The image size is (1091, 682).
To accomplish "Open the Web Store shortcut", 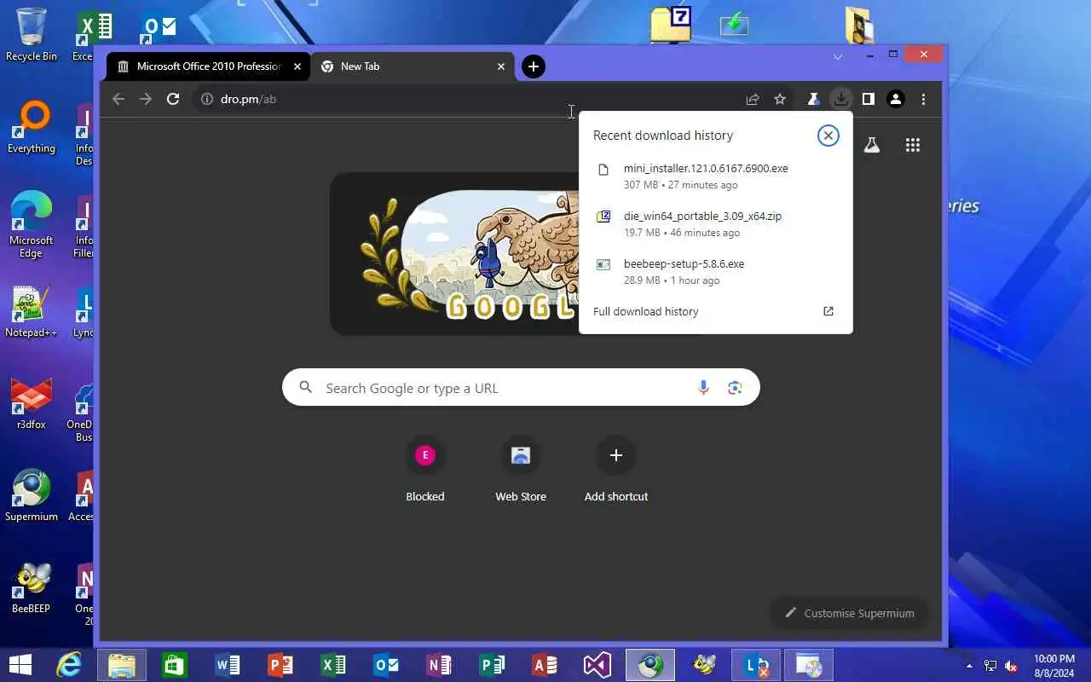I will [521, 470].
